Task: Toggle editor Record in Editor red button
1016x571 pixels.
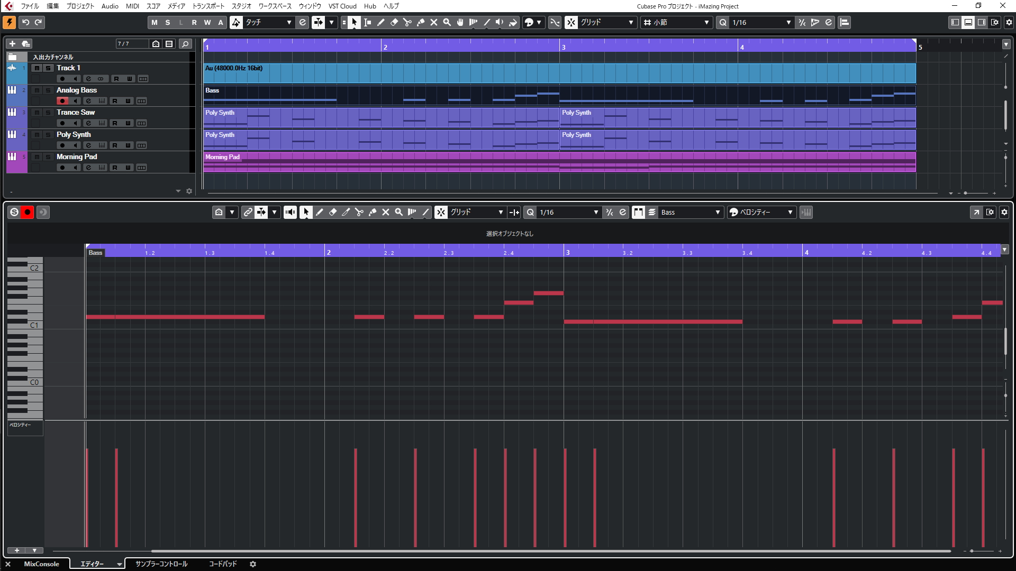Action: [28, 212]
